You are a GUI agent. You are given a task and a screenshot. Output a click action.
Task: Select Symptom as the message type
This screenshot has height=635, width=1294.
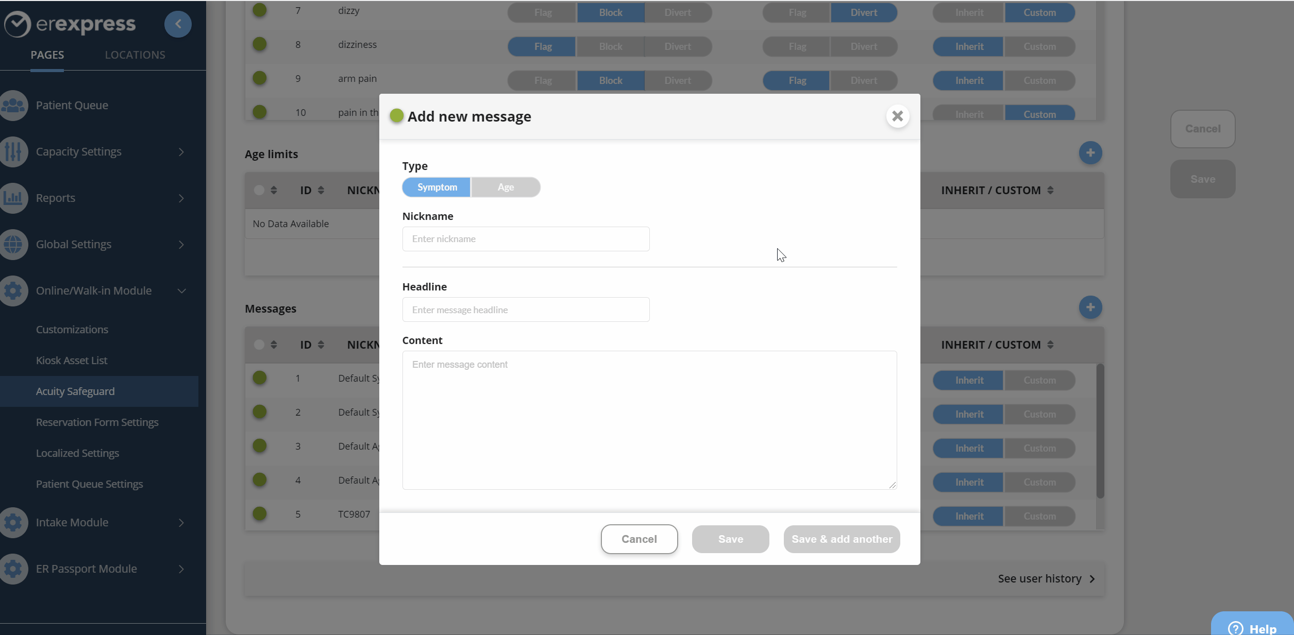[436, 187]
